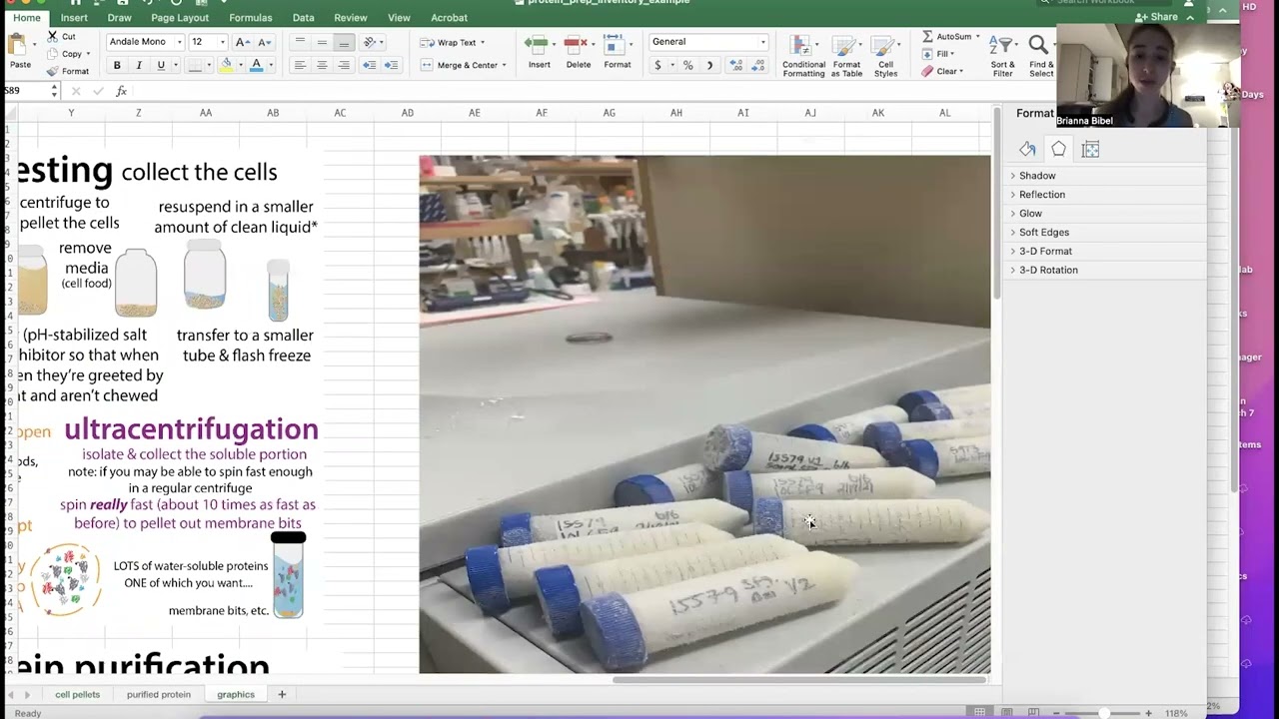The width and height of the screenshot is (1279, 719).
Task: Click the Paste clipboard icon
Action: click(x=18, y=45)
